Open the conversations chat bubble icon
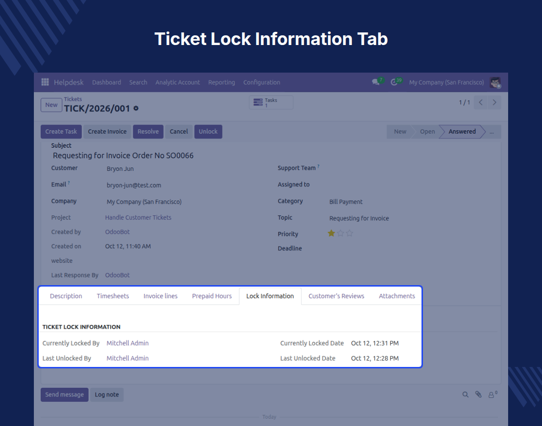Viewport: 542px width, 426px height. (x=376, y=82)
